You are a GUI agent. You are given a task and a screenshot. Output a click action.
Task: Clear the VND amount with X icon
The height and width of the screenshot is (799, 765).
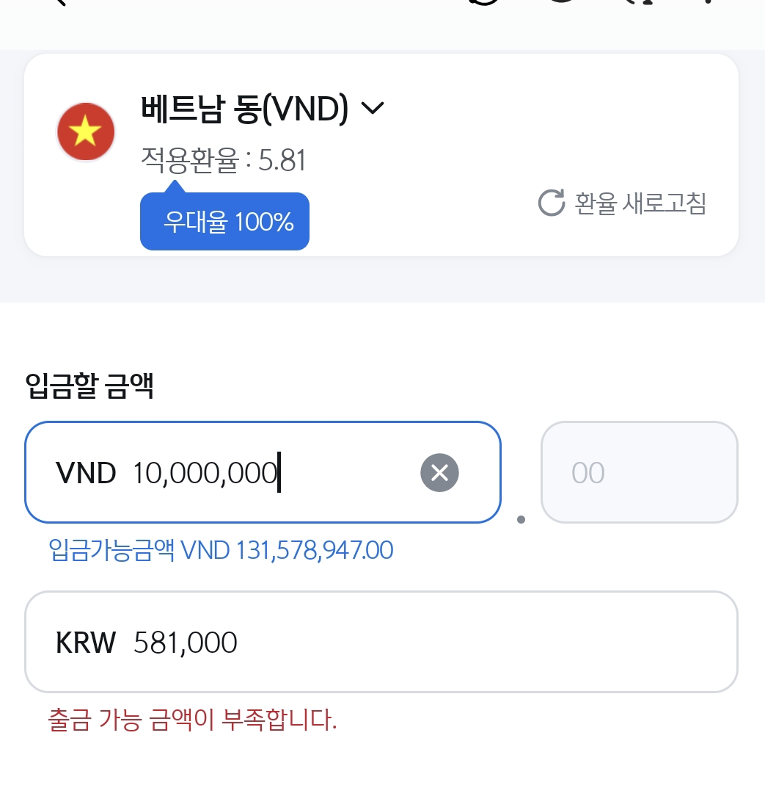point(439,472)
